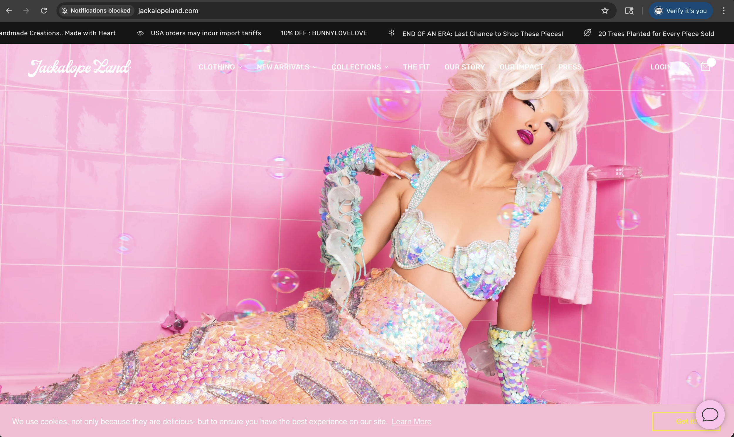Viewport: 734px width, 437px height.
Task: Go to OUR STORY
Action: pos(464,67)
